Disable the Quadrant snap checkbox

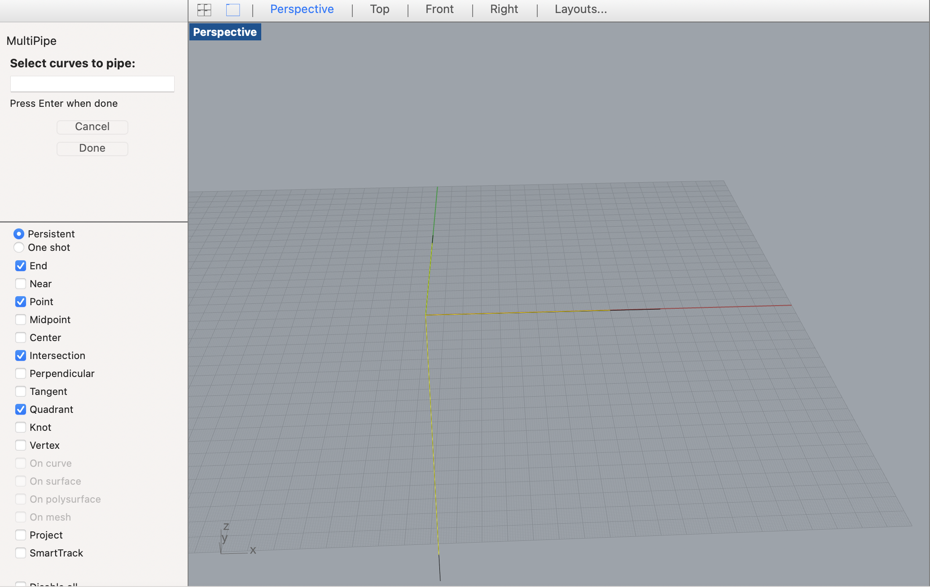21,409
